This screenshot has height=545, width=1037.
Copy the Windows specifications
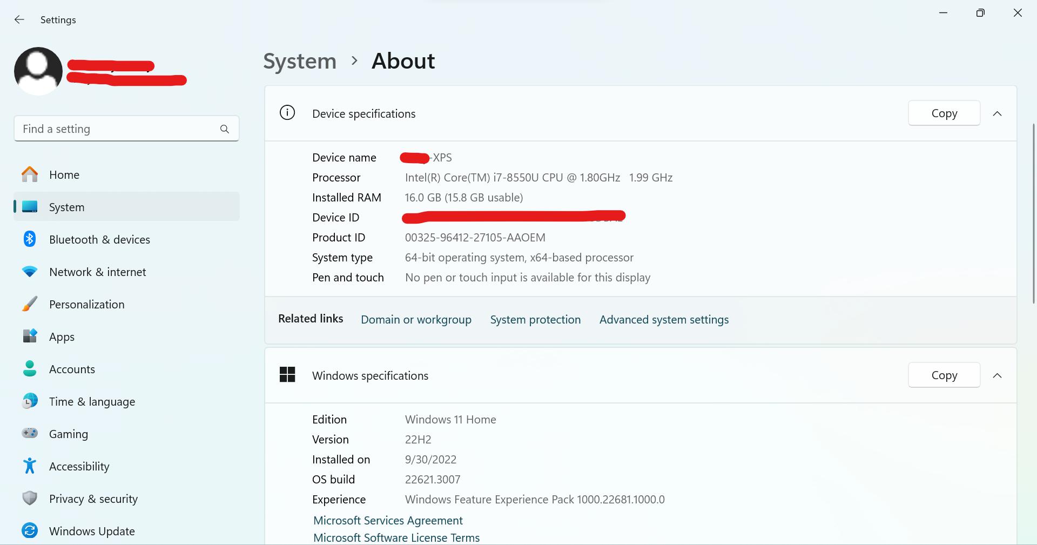click(944, 375)
